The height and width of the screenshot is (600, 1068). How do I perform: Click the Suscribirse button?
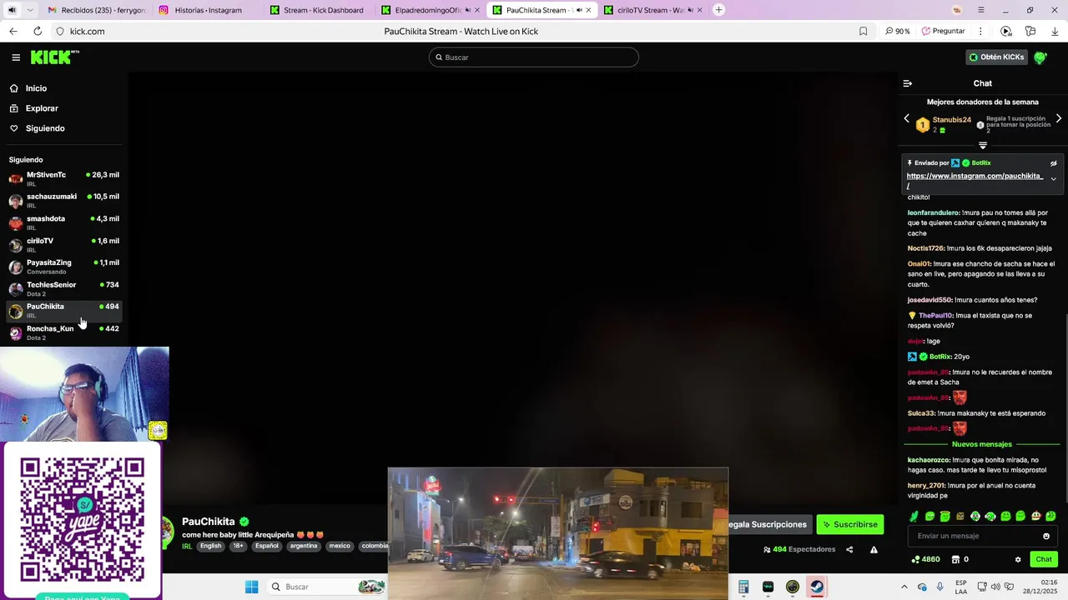pyautogui.click(x=850, y=524)
